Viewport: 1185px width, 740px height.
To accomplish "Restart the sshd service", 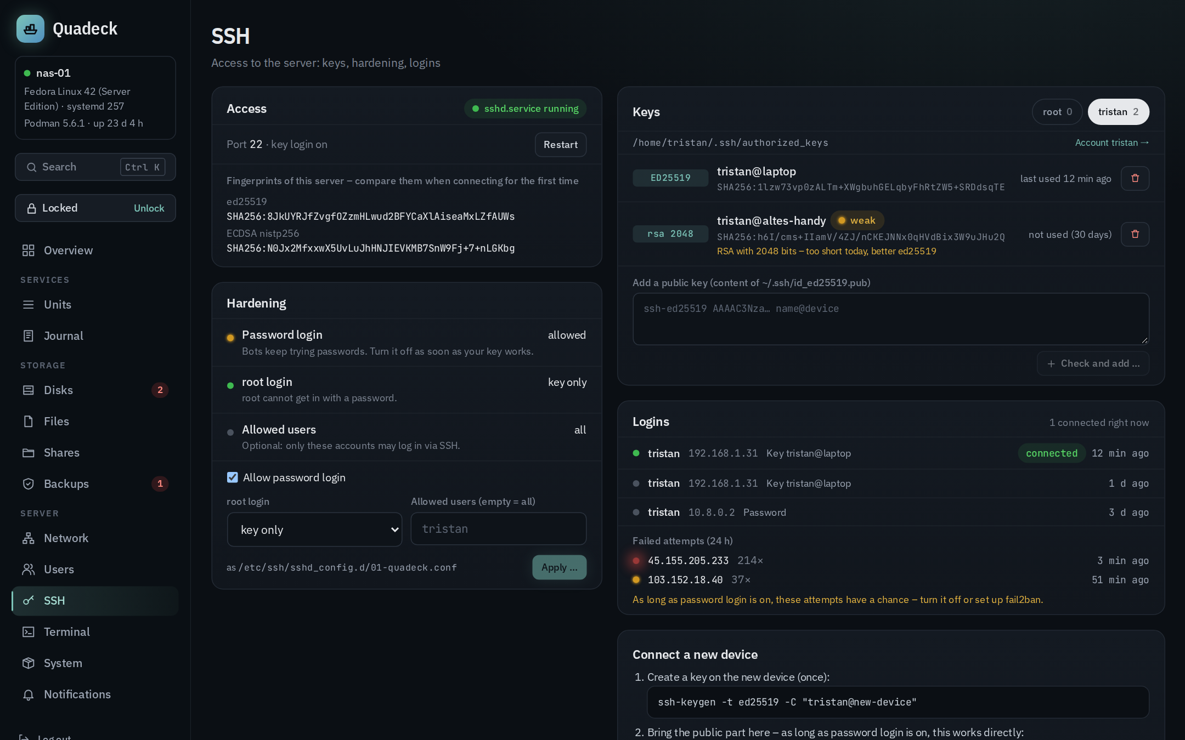I will 561,145.
